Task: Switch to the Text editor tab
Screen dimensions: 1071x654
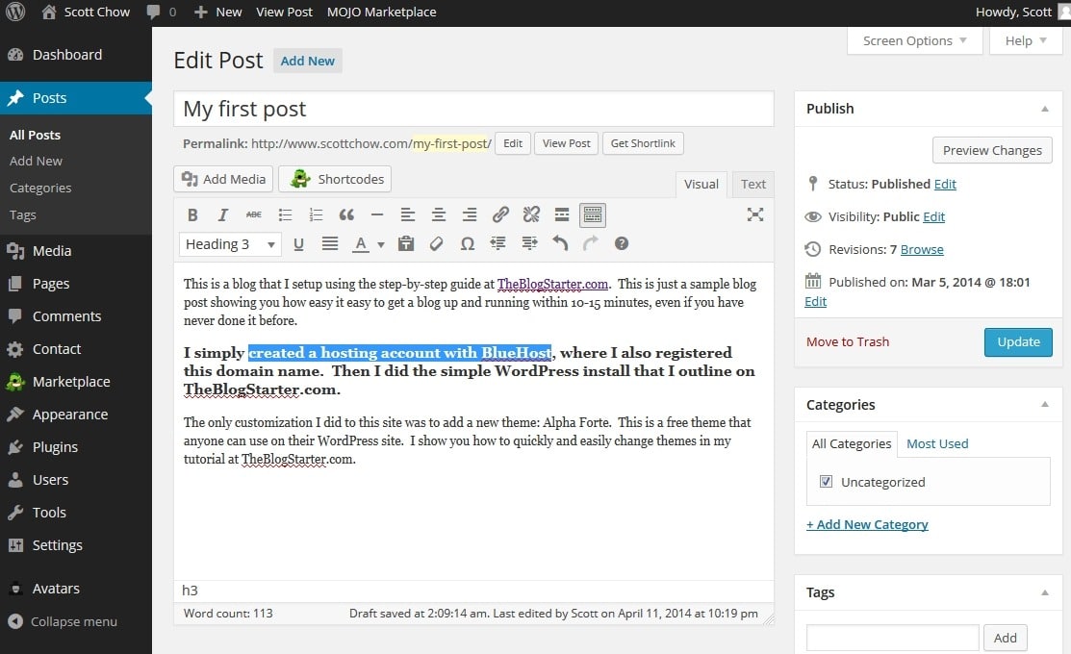Action: [x=752, y=184]
